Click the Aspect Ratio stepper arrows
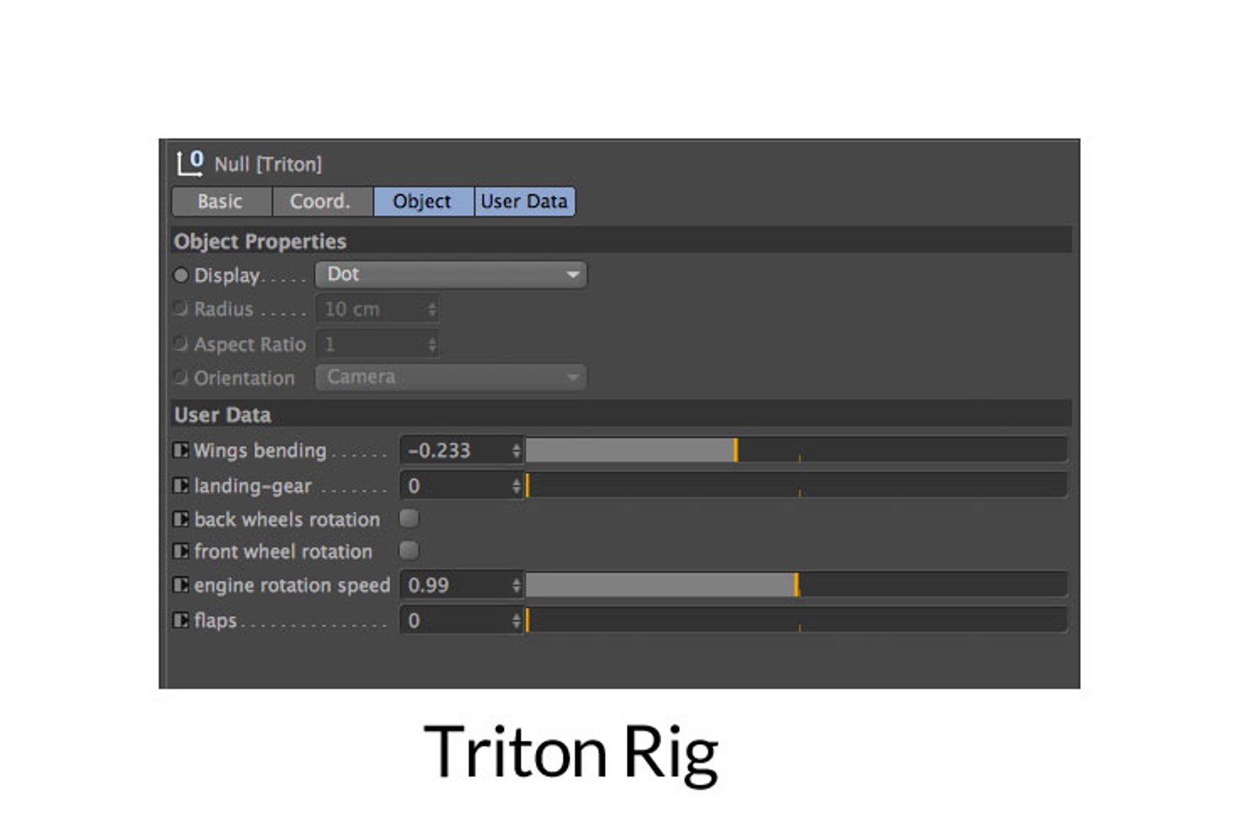Viewport: 1240px width, 825px height. coord(432,345)
